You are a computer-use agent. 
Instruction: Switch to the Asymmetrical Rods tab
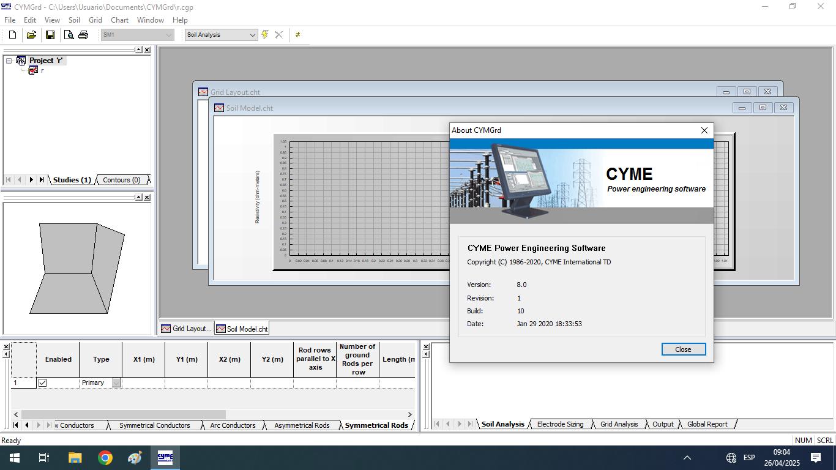coord(302,425)
